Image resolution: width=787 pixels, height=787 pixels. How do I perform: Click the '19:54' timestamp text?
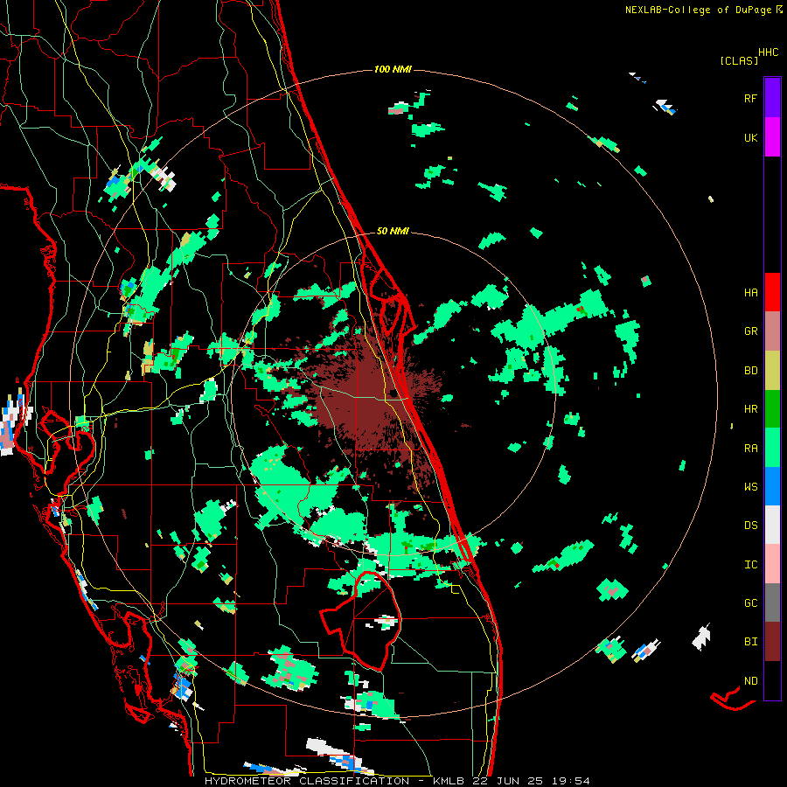tap(571, 781)
